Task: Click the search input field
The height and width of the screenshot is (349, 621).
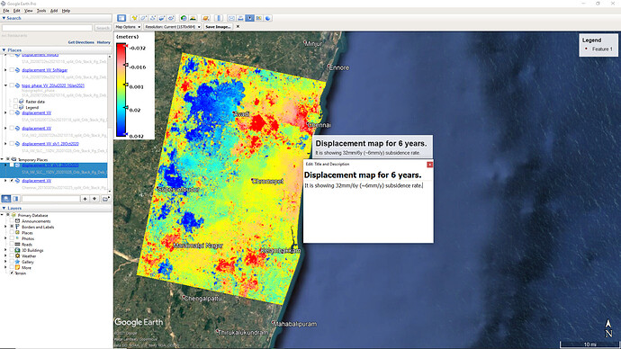Action: point(47,28)
